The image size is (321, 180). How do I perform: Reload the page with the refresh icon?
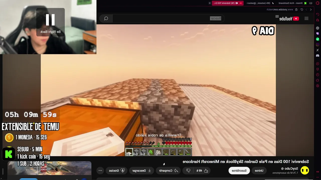(302, 9)
